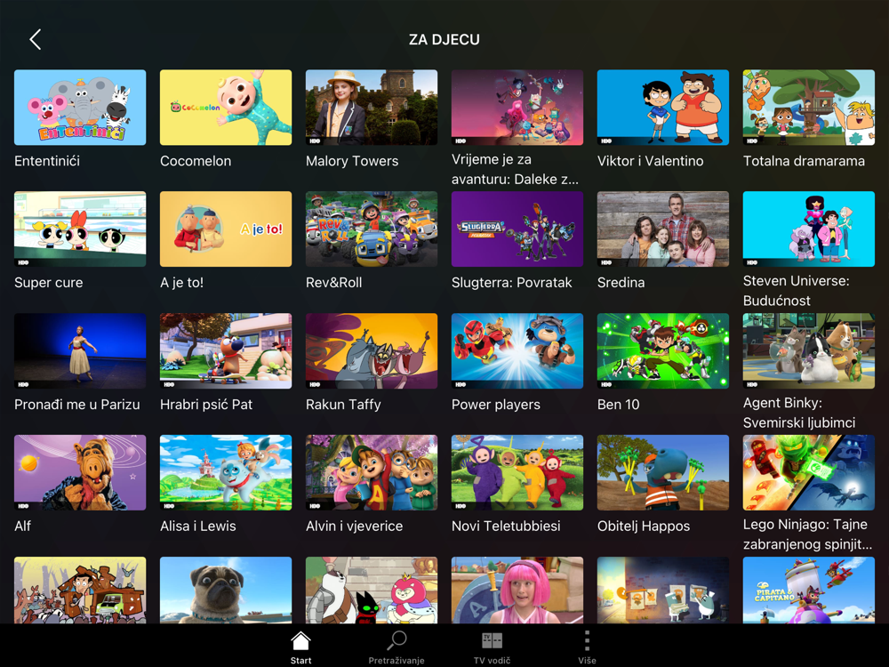Open the Rakun Taffy thumbnail

click(x=372, y=350)
